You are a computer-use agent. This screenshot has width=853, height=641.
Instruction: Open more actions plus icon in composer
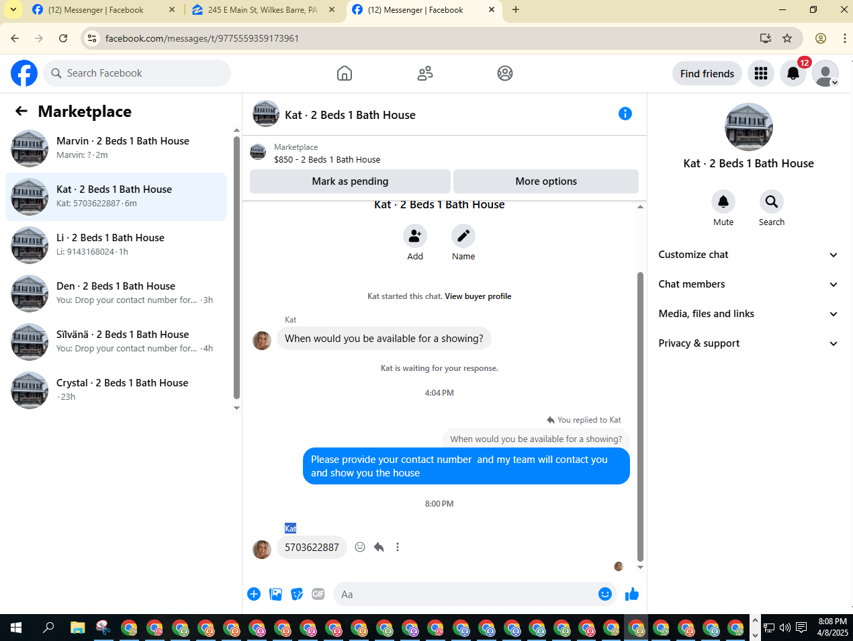pyautogui.click(x=254, y=594)
